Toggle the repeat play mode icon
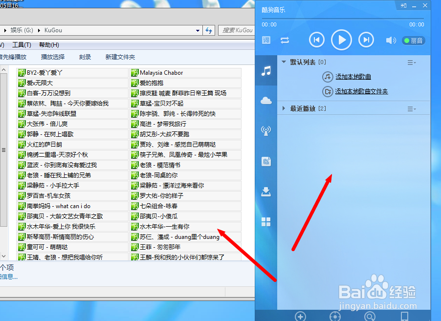 pos(285,41)
